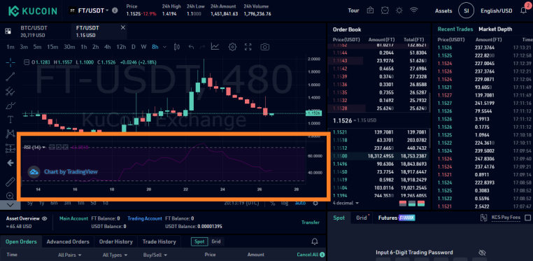The image size is (533, 261).
Task: Switch theme with the sun icon
Action: pyautogui.click(x=399, y=10)
